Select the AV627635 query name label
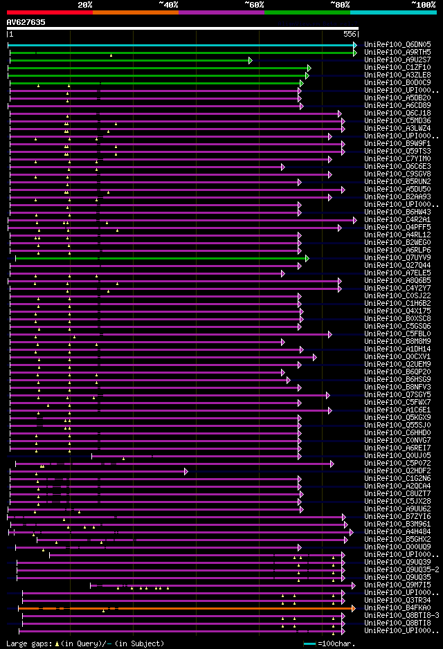Screen dimensions: 443x649 click(x=26, y=22)
